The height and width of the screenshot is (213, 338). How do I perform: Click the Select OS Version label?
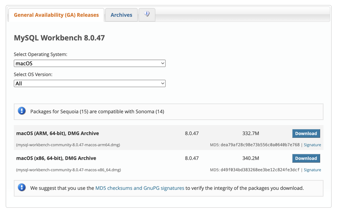[x=33, y=74]
